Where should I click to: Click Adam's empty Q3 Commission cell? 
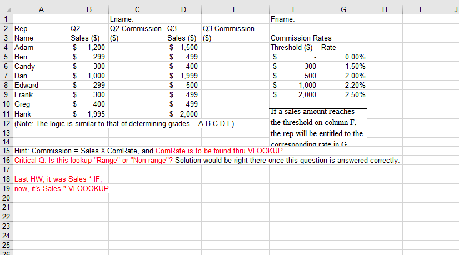(x=236, y=47)
